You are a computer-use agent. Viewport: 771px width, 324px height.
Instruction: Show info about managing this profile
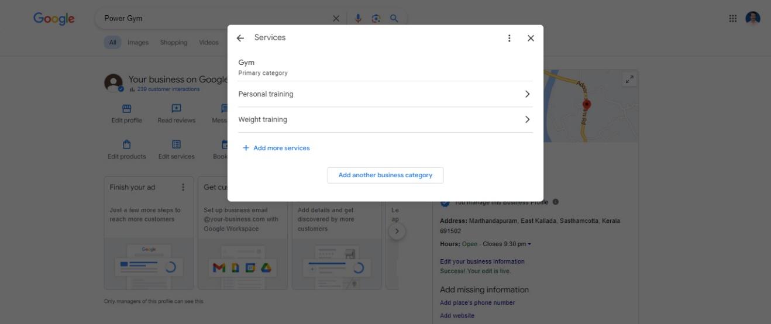[555, 202]
